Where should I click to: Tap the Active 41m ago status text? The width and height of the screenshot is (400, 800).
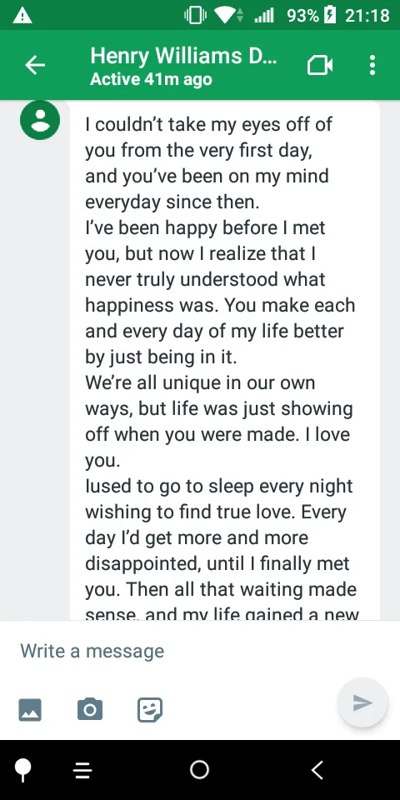(151, 80)
